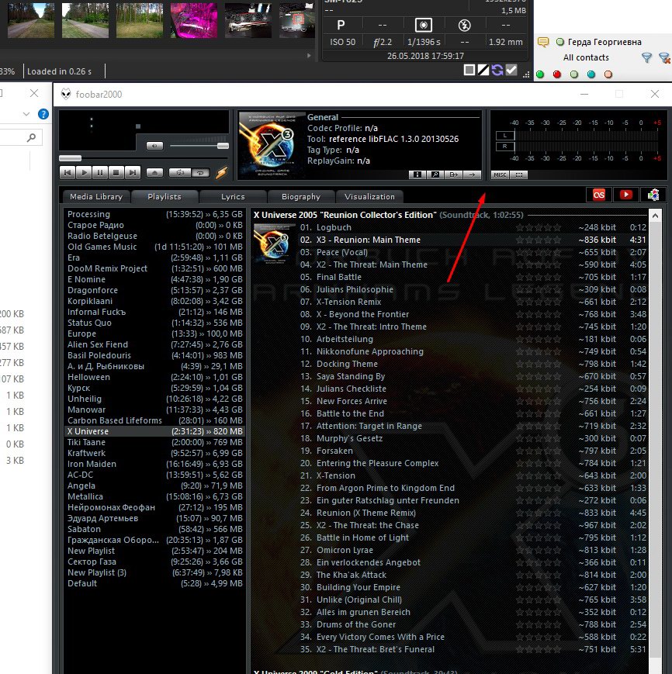This screenshot has width=672, height=674.
Task: Click the scroll-up arrow of track list
Action: [x=654, y=215]
